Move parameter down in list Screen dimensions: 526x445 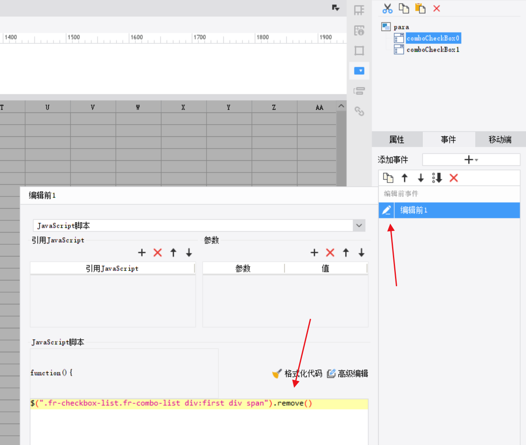click(361, 252)
